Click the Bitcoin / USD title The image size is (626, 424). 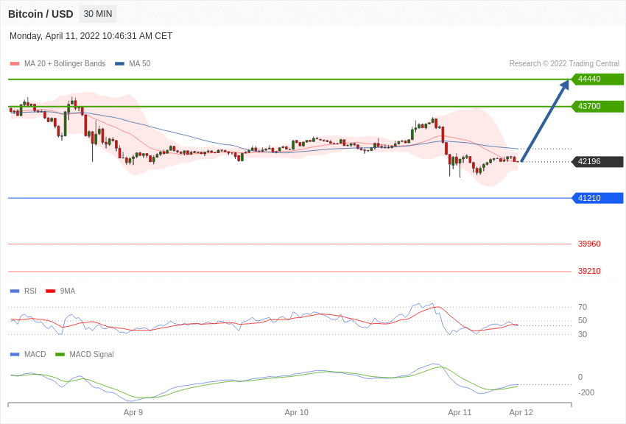click(x=41, y=14)
